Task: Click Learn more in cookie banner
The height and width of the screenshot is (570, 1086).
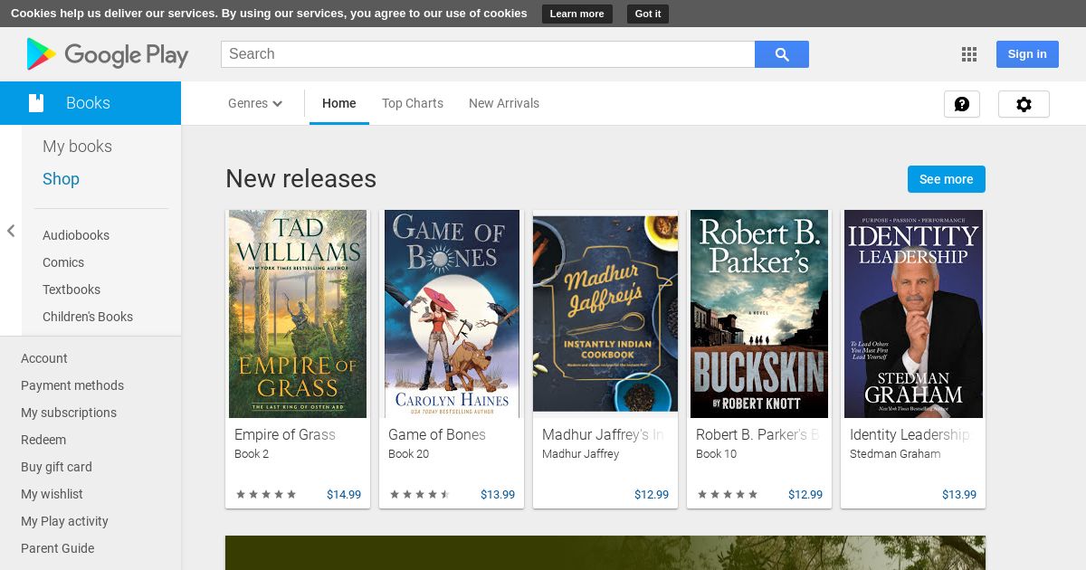Action: (x=576, y=14)
